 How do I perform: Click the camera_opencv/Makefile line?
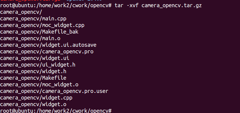(33, 78)
